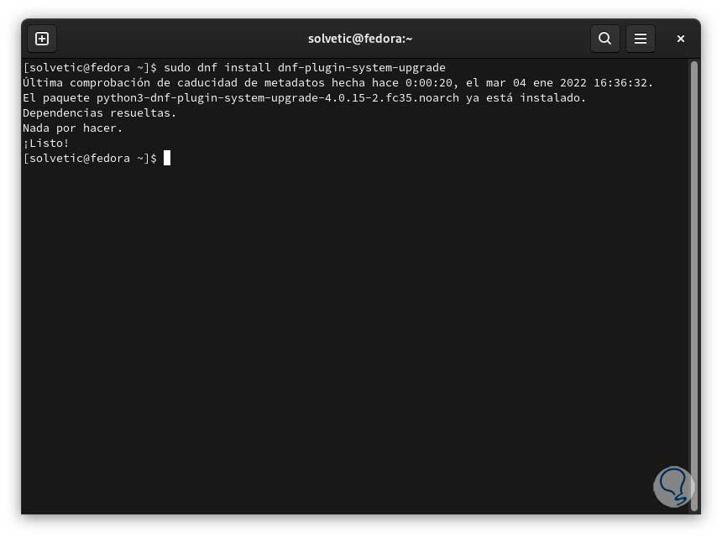The width and height of the screenshot is (722, 538).
Task: Open the hamburger menu
Action: coord(641,39)
